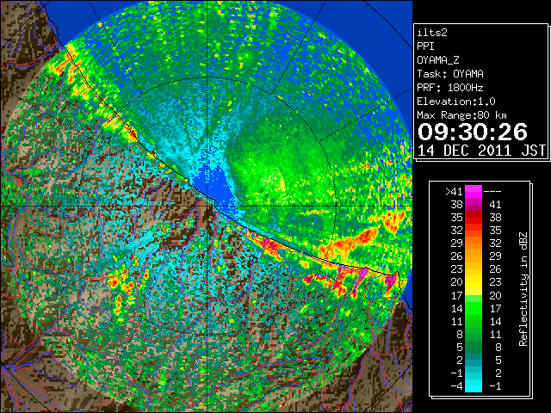Click the 'ilts2' label in info box
This screenshot has width=551, height=413.
[432, 33]
